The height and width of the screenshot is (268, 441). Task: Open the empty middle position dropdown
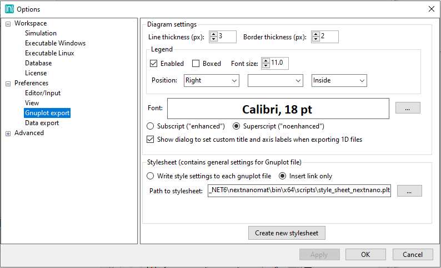click(275, 81)
